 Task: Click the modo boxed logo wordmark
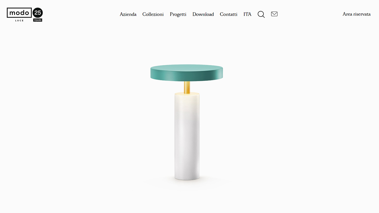(x=19, y=13)
